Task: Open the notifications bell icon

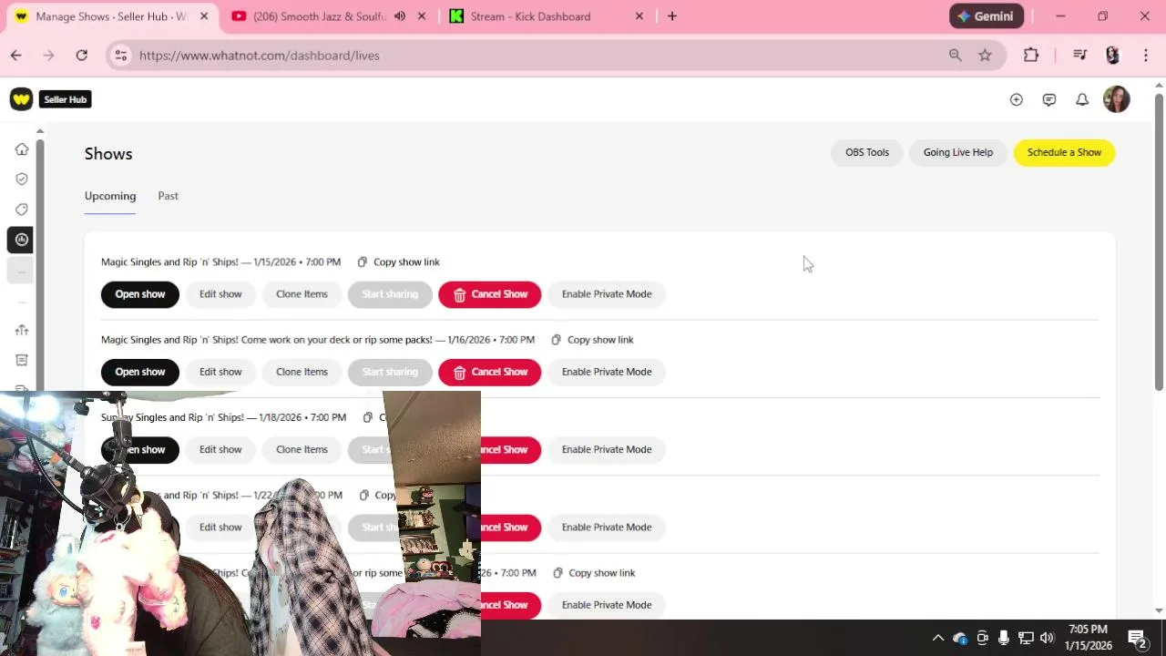Action: pos(1082,99)
